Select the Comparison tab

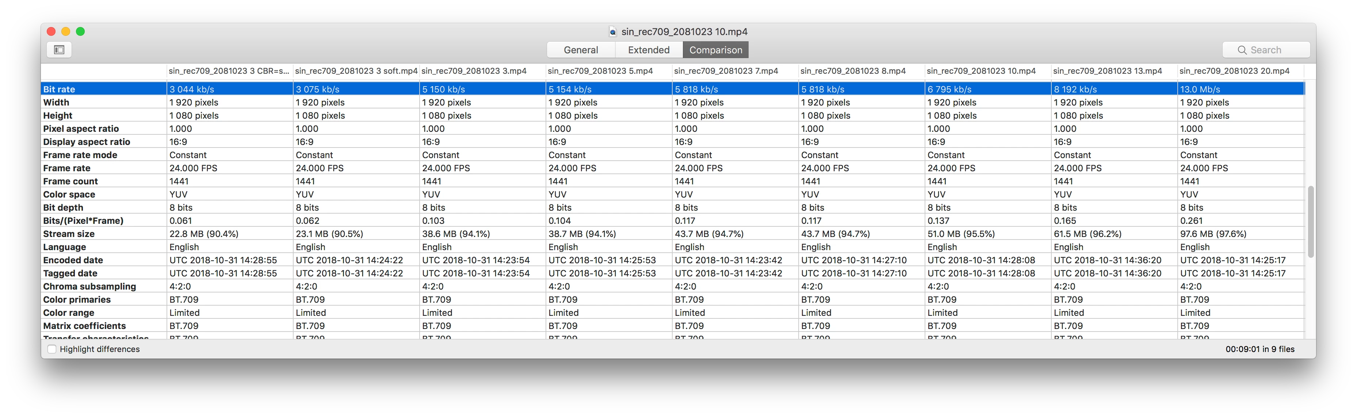(x=715, y=50)
